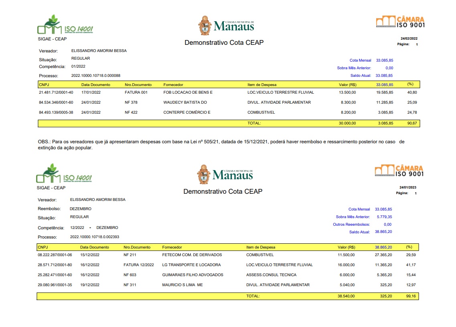
Task: Select the value 5.040,00
Action: pyautogui.click(x=347, y=285)
